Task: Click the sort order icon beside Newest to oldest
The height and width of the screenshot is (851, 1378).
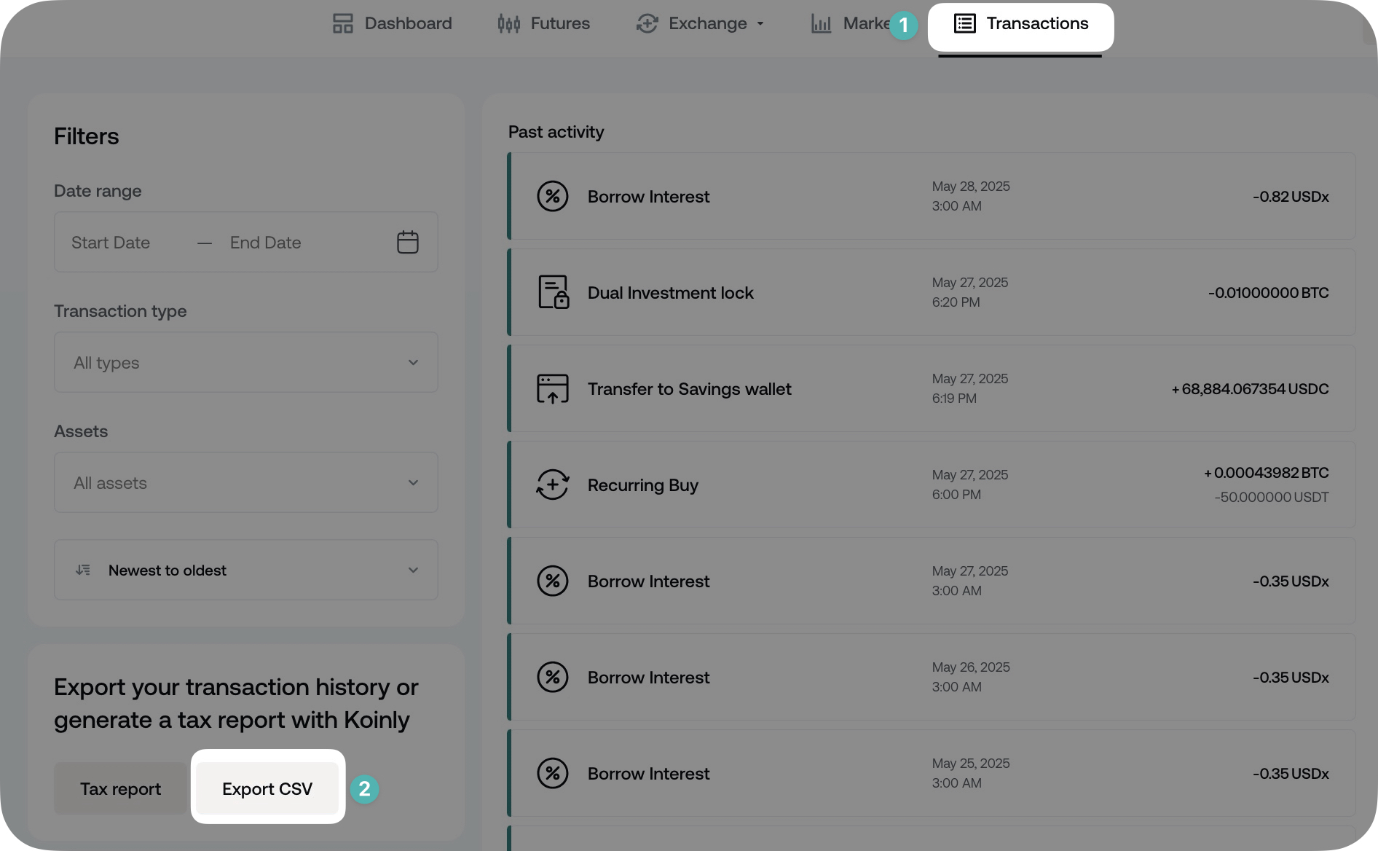Action: coord(83,570)
